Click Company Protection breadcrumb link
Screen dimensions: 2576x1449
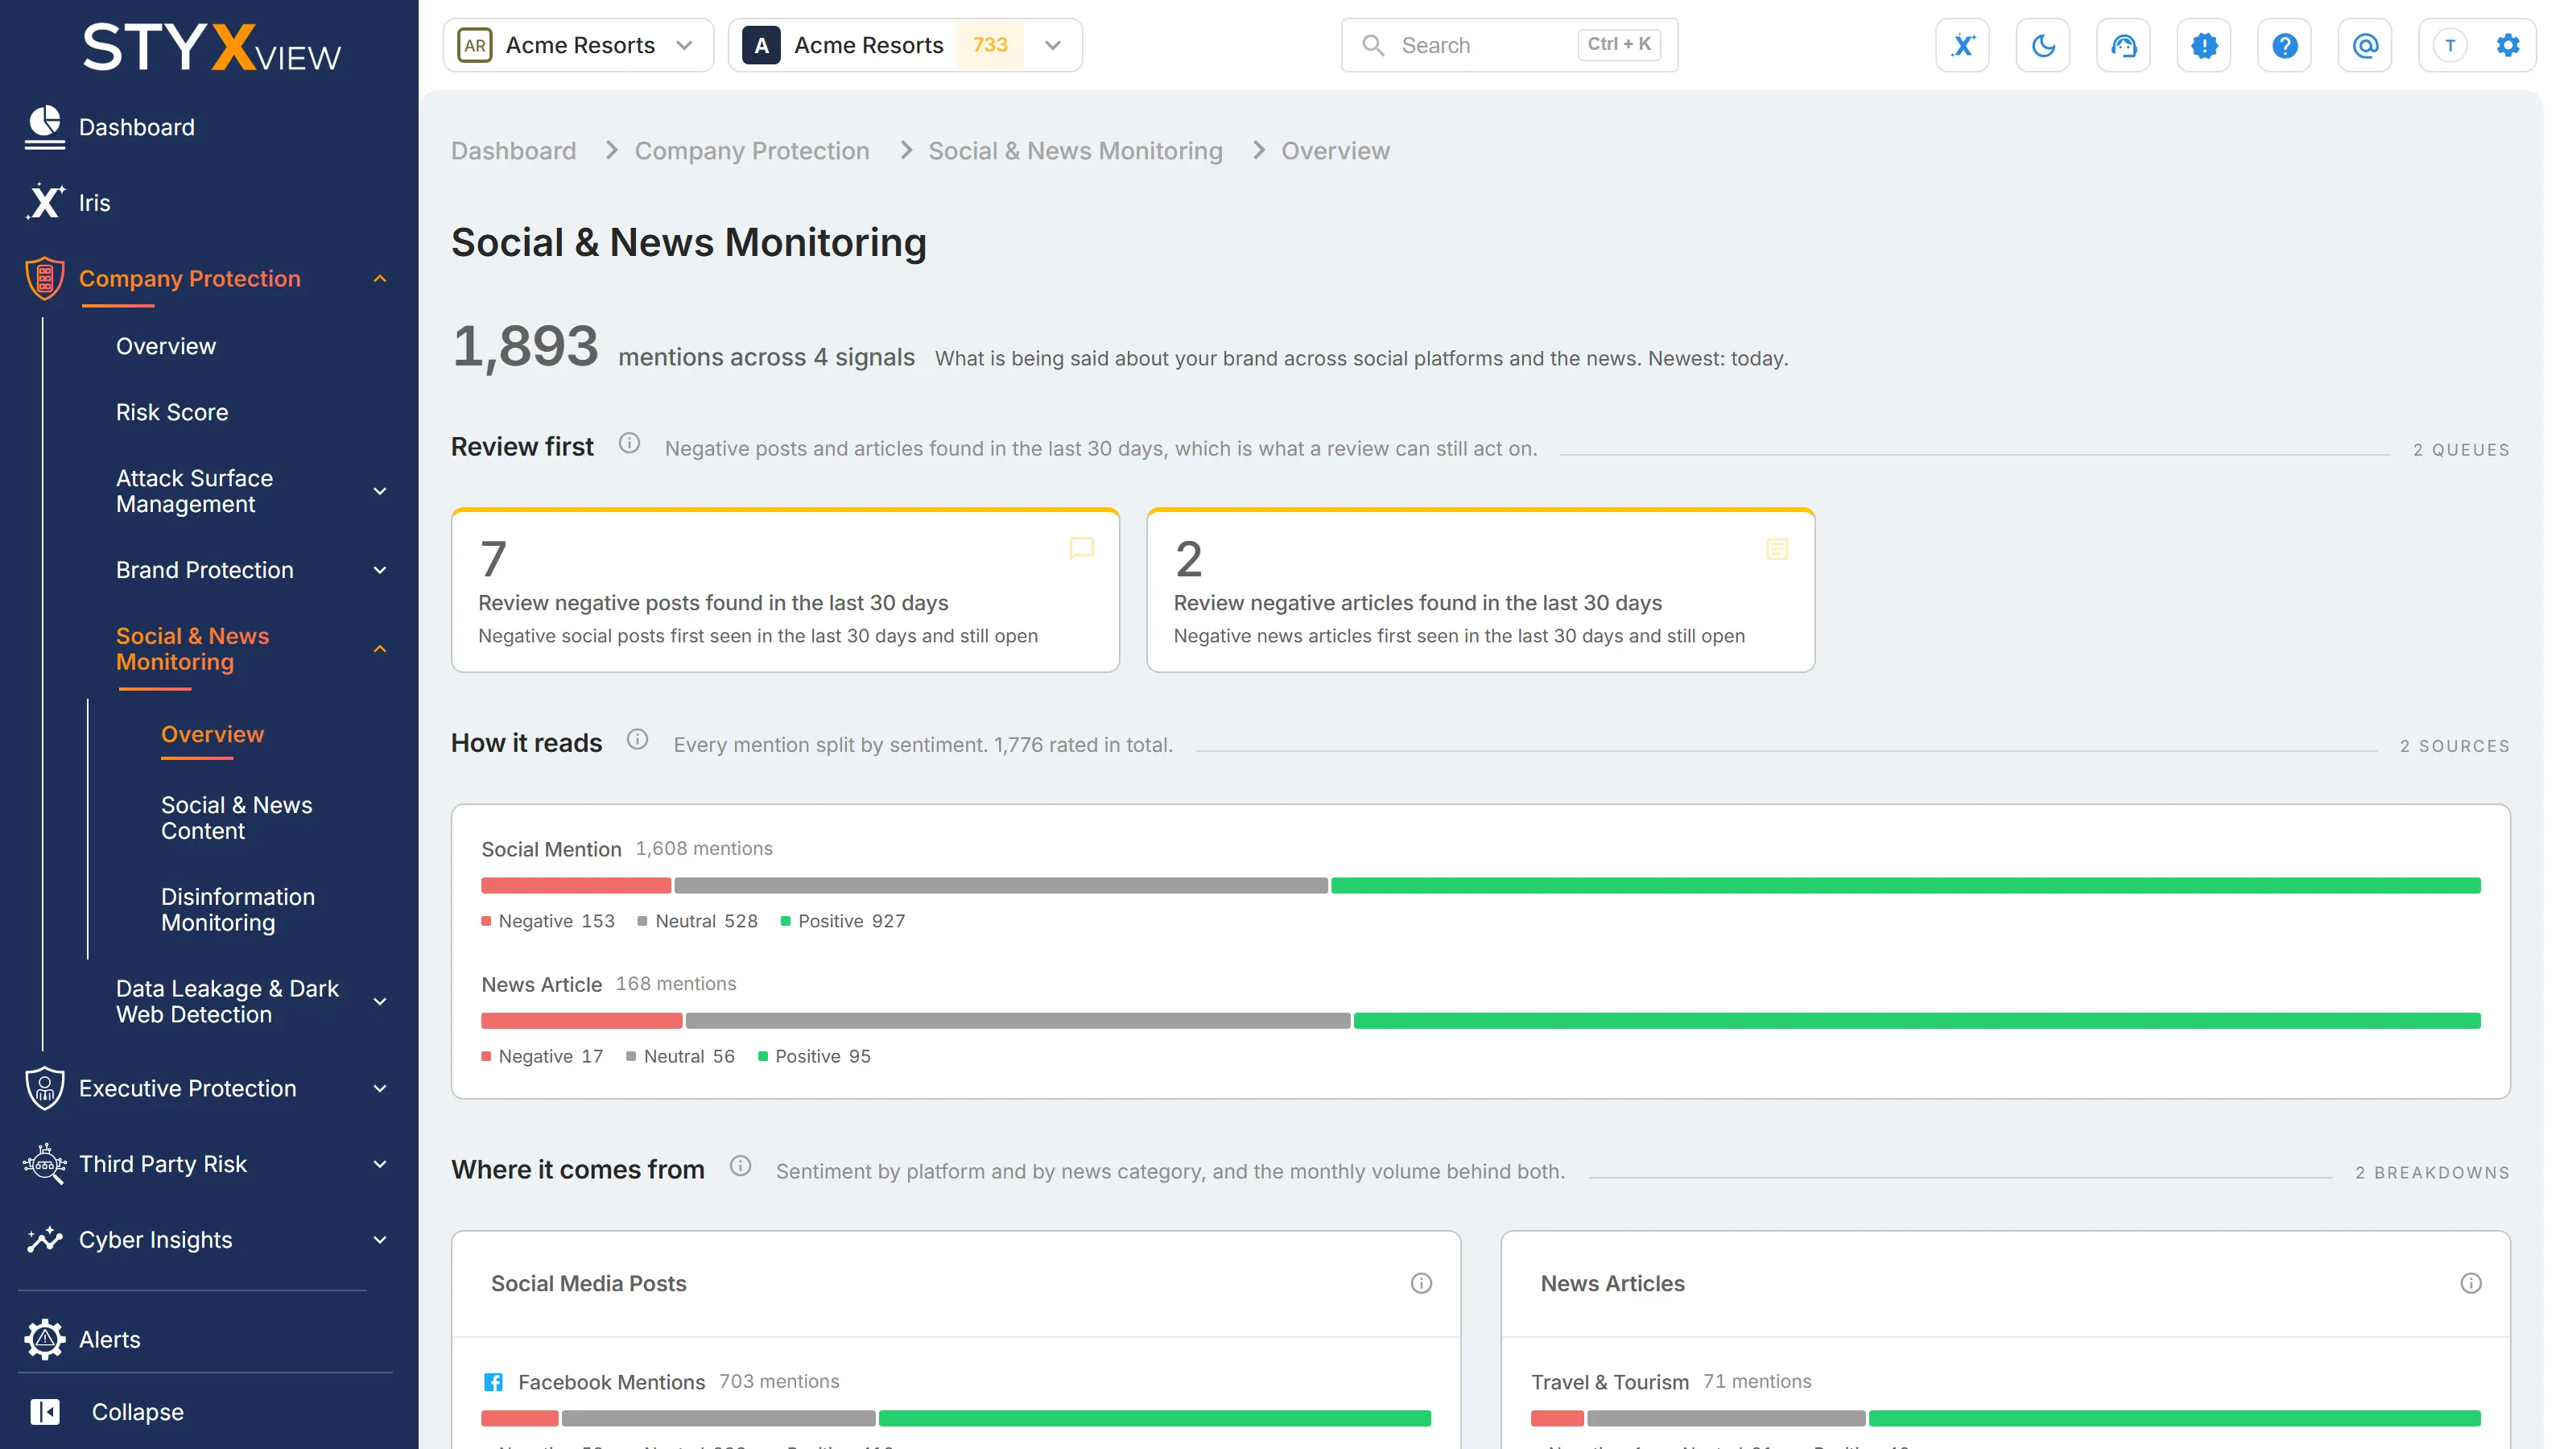point(752,151)
